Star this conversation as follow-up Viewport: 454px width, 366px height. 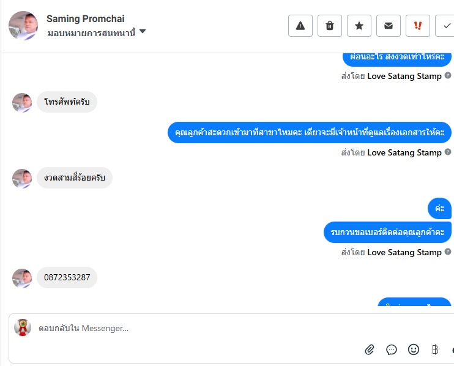click(359, 26)
